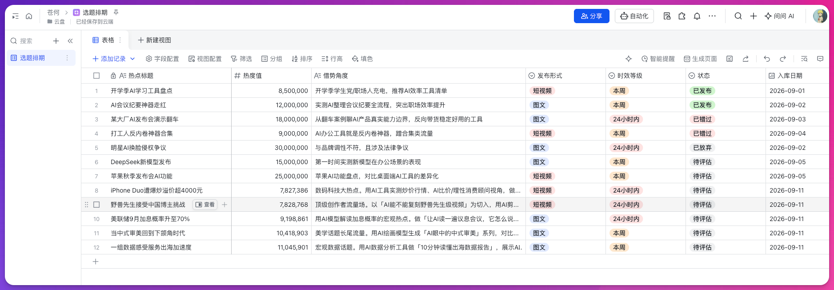Open 填色 fill color tool
Viewport: 834px width, 290px height.
tap(362, 59)
